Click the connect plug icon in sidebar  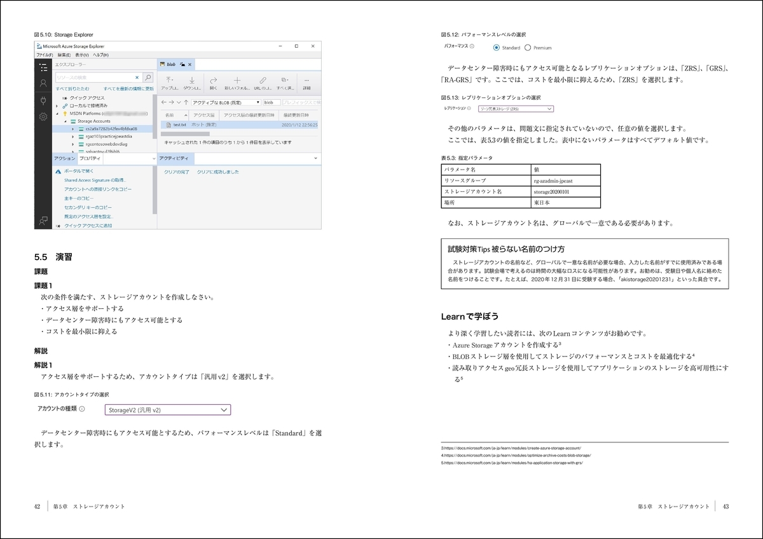click(x=43, y=100)
